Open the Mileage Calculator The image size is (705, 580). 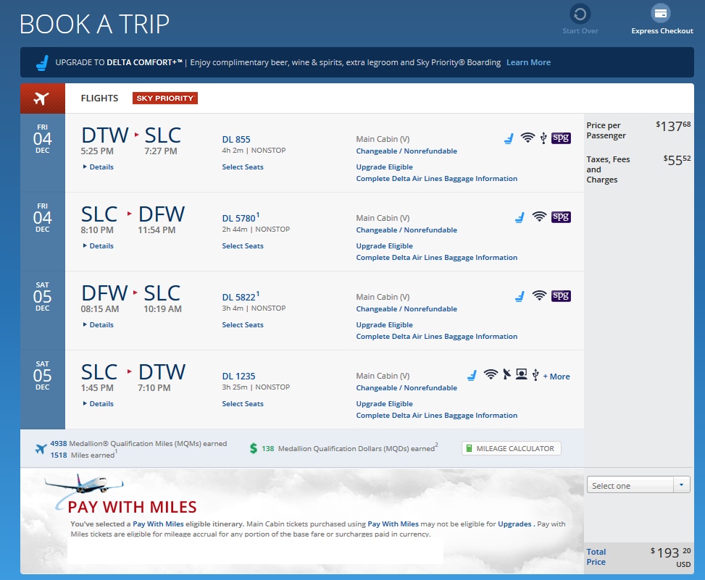point(511,449)
